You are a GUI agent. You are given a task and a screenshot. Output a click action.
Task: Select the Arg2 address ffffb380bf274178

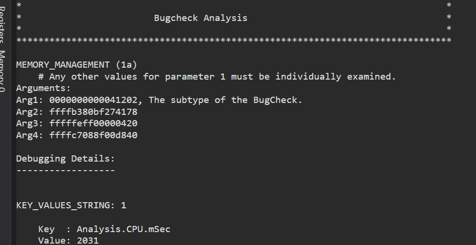(x=93, y=112)
